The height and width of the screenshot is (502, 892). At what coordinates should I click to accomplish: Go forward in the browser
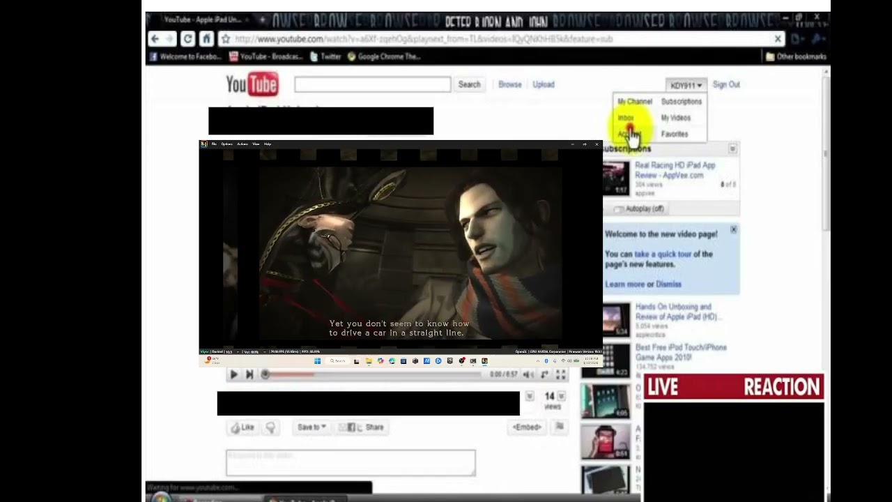coord(170,39)
